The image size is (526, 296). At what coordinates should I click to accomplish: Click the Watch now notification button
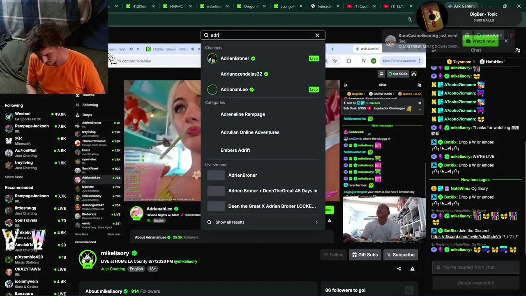(480, 41)
